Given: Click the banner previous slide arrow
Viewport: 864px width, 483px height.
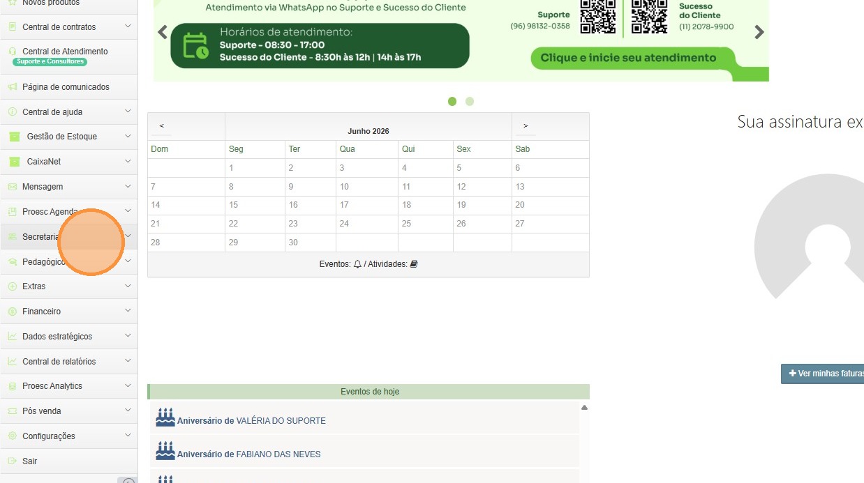Looking at the screenshot, I should tap(163, 32).
